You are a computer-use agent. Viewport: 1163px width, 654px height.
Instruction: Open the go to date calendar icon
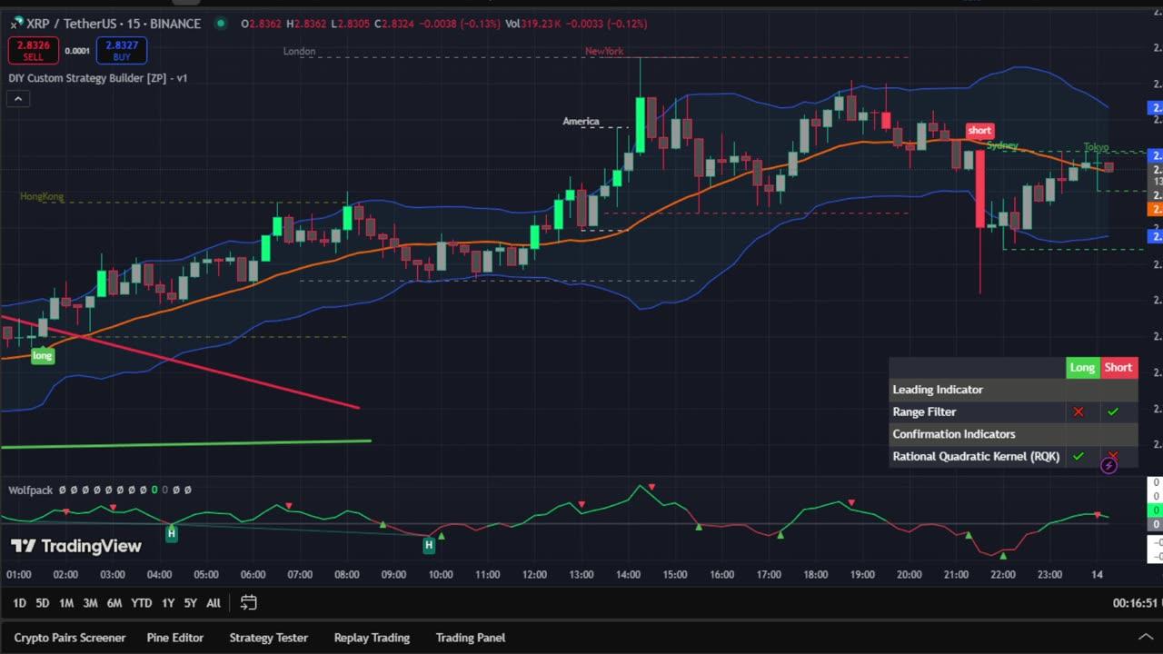coord(248,603)
